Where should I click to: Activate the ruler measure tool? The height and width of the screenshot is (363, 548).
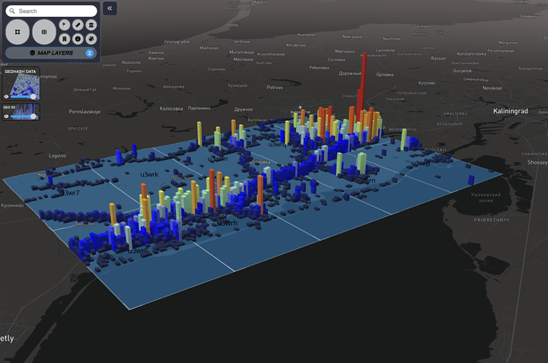(x=78, y=25)
